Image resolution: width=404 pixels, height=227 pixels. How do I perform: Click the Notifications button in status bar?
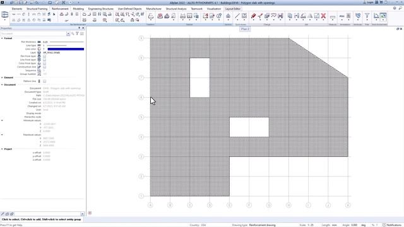(x=392, y=225)
